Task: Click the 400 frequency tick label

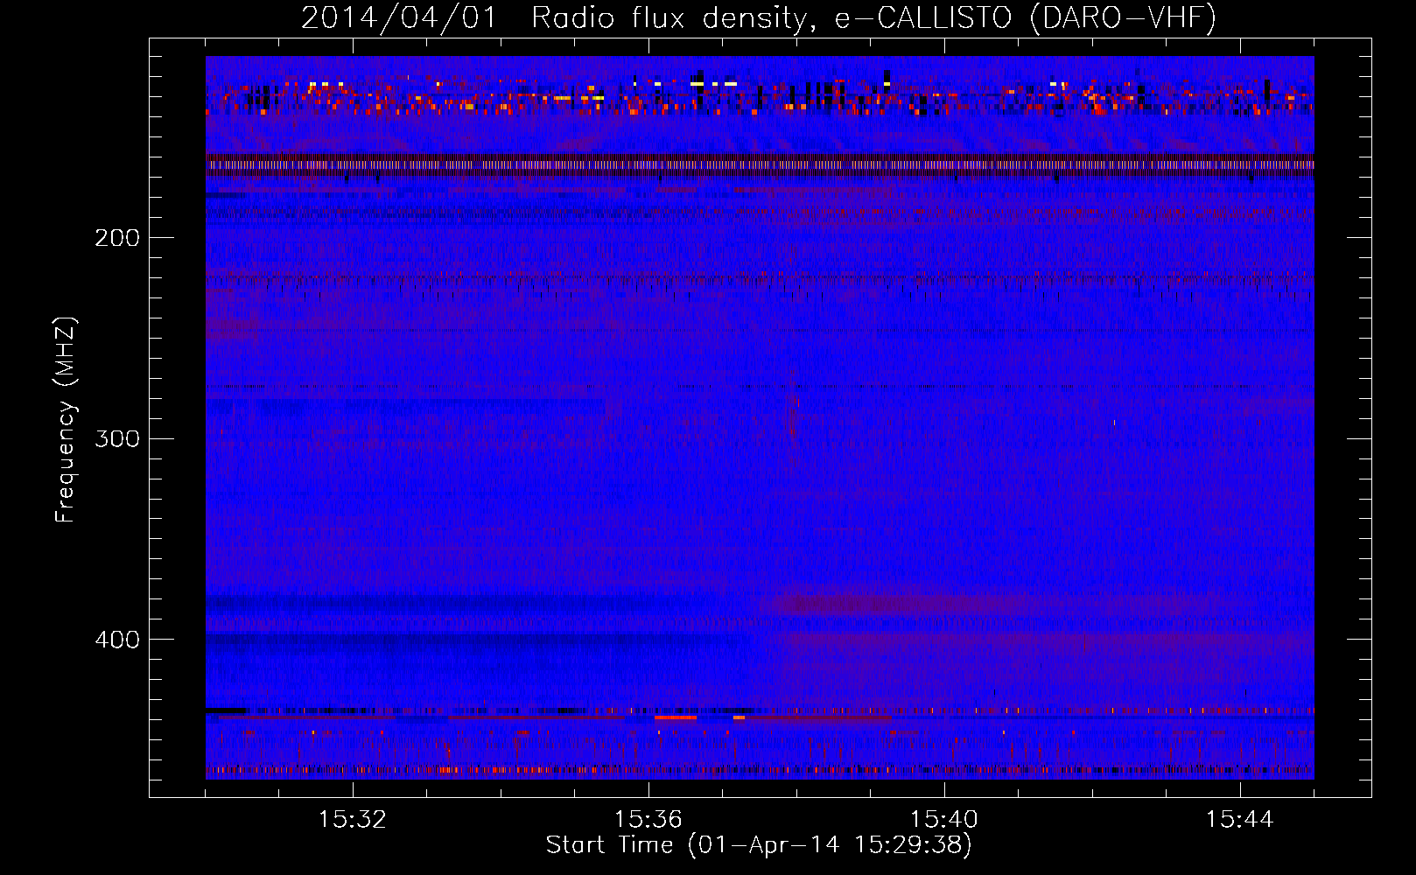Action: [116, 640]
